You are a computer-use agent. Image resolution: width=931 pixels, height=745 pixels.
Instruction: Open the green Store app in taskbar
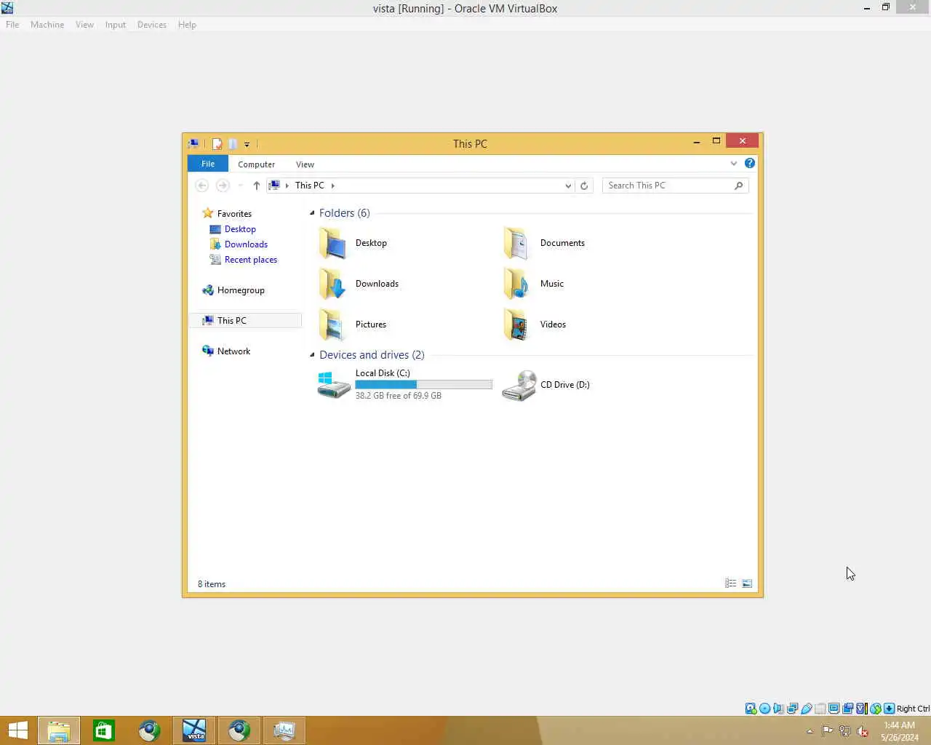(x=104, y=730)
